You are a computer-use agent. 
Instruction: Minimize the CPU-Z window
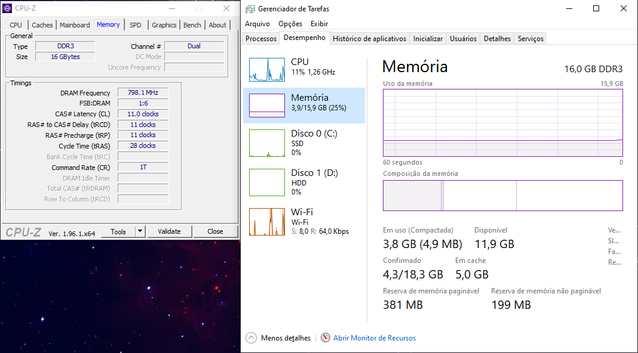tap(172, 8)
